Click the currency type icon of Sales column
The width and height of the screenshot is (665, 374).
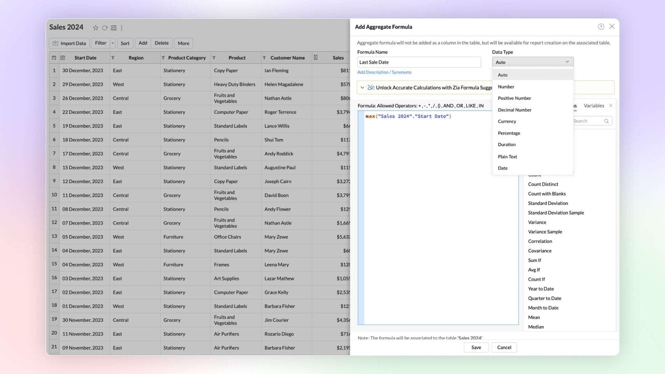[x=315, y=58]
